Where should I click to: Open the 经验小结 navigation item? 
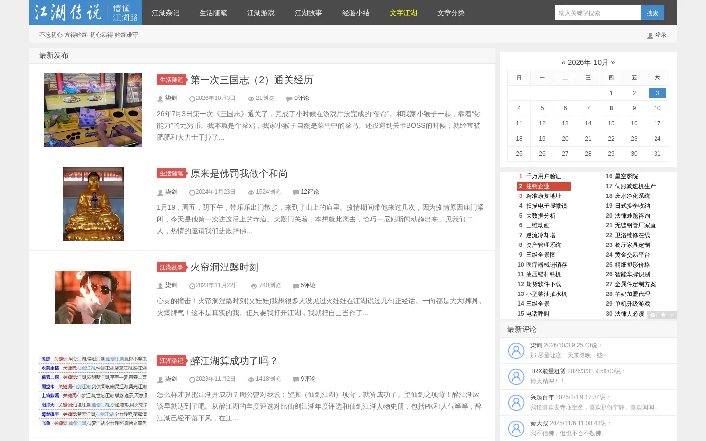(356, 13)
